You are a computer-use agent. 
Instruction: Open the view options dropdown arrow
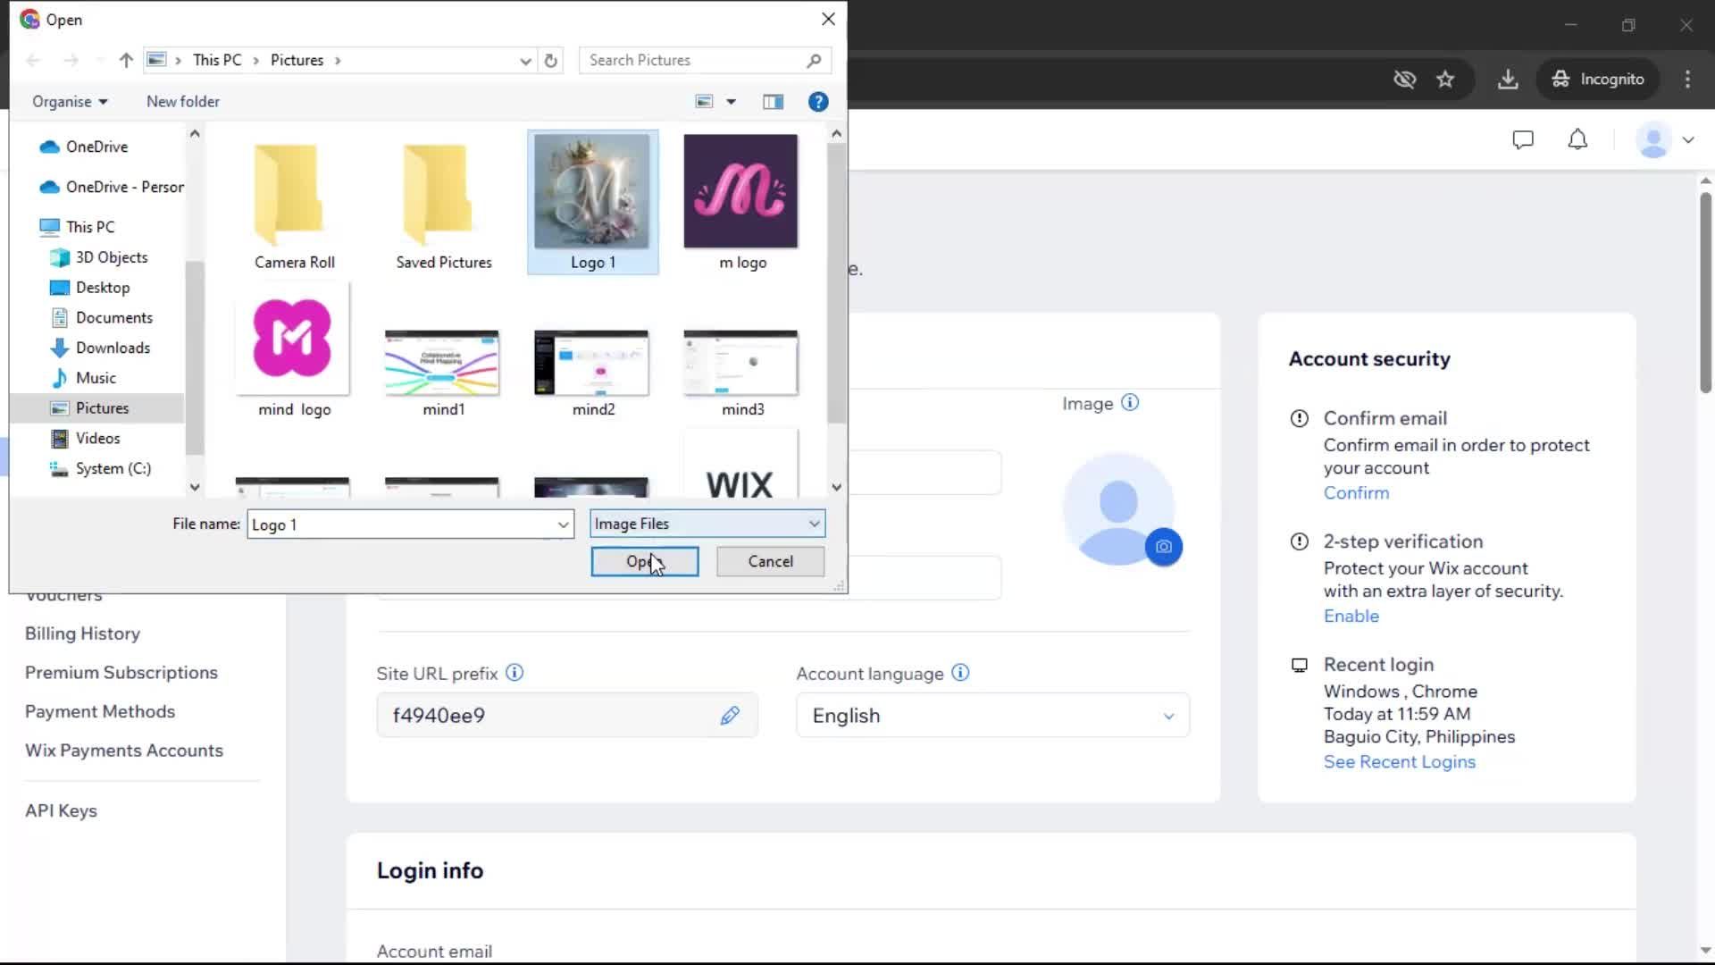tap(732, 102)
